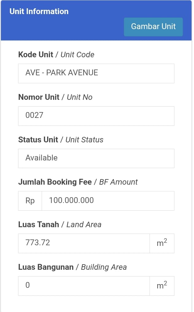This screenshot has width=194, height=312.
Task: Click the Gambar Unit button
Action: [x=153, y=27]
